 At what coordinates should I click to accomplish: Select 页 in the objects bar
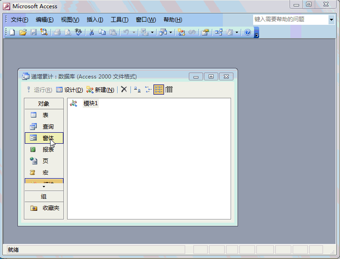click(x=44, y=161)
